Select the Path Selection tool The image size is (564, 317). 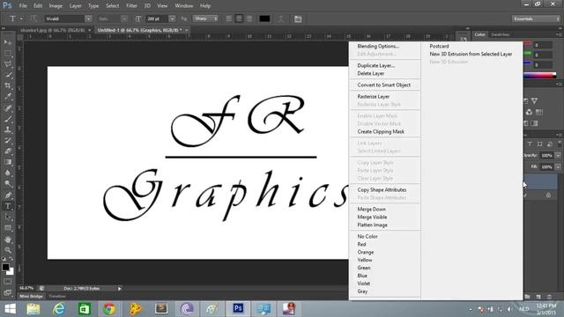(x=8, y=217)
